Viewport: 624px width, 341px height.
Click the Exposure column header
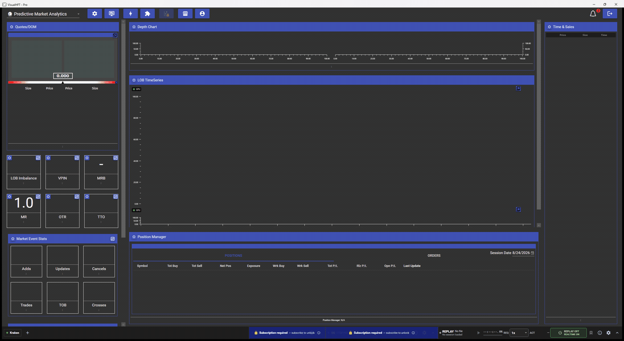pos(254,266)
